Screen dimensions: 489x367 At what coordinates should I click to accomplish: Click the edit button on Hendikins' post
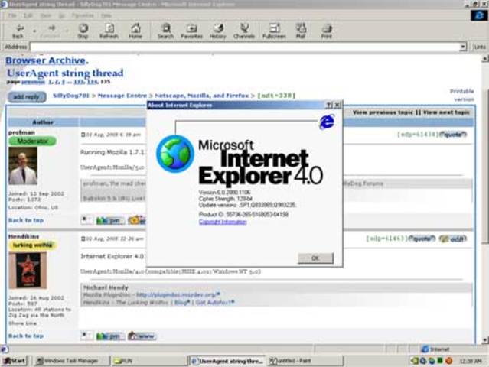[x=453, y=239]
